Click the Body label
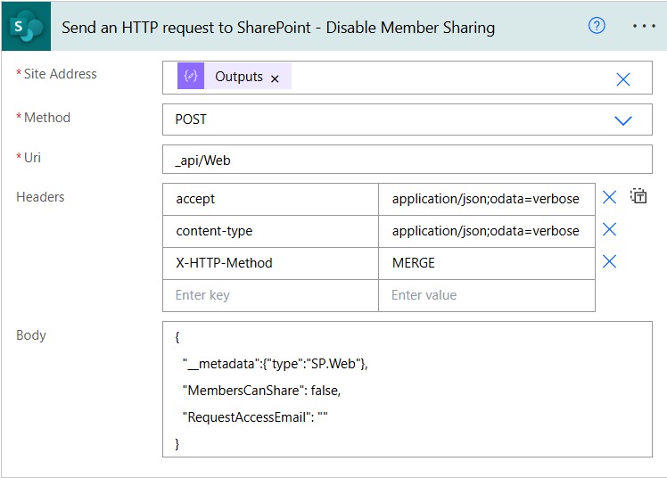 pyautogui.click(x=31, y=335)
